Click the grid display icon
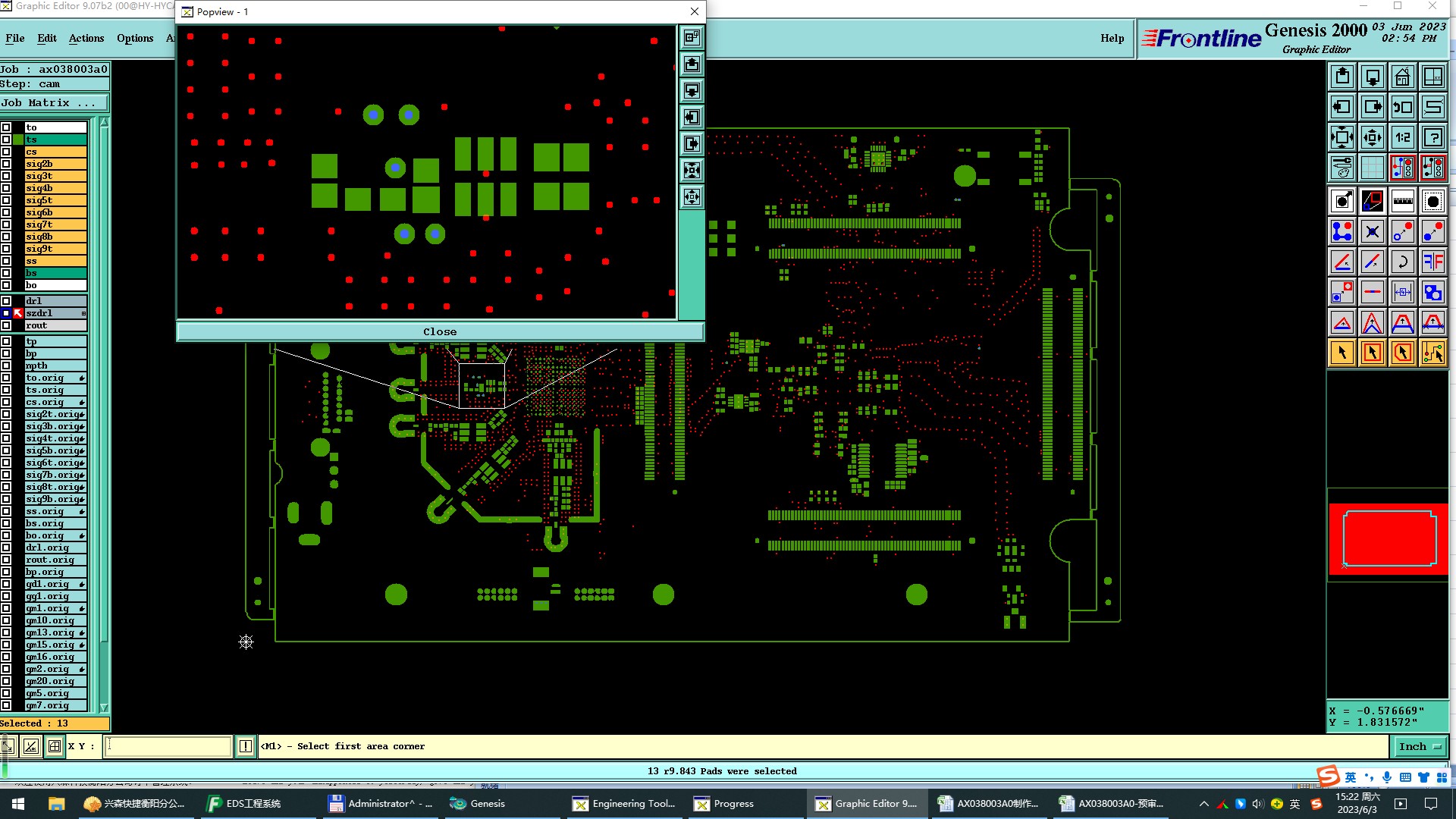The width and height of the screenshot is (1456, 819). pyautogui.click(x=1372, y=168)
